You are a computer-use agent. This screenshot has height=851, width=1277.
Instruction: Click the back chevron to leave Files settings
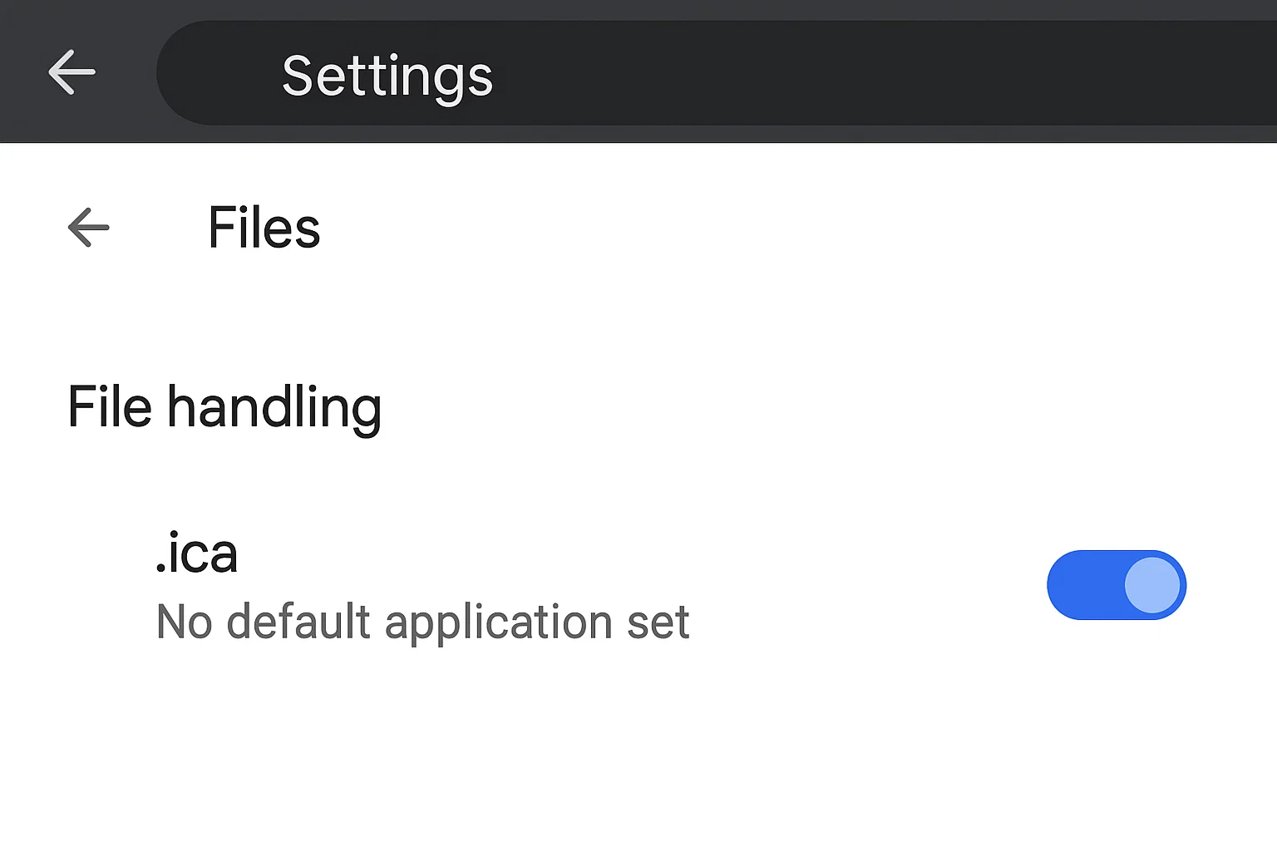coord(88,227)
